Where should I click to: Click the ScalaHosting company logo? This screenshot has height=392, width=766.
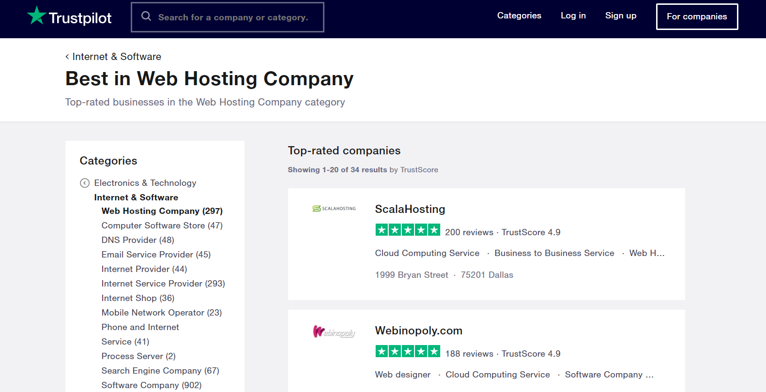334,209
